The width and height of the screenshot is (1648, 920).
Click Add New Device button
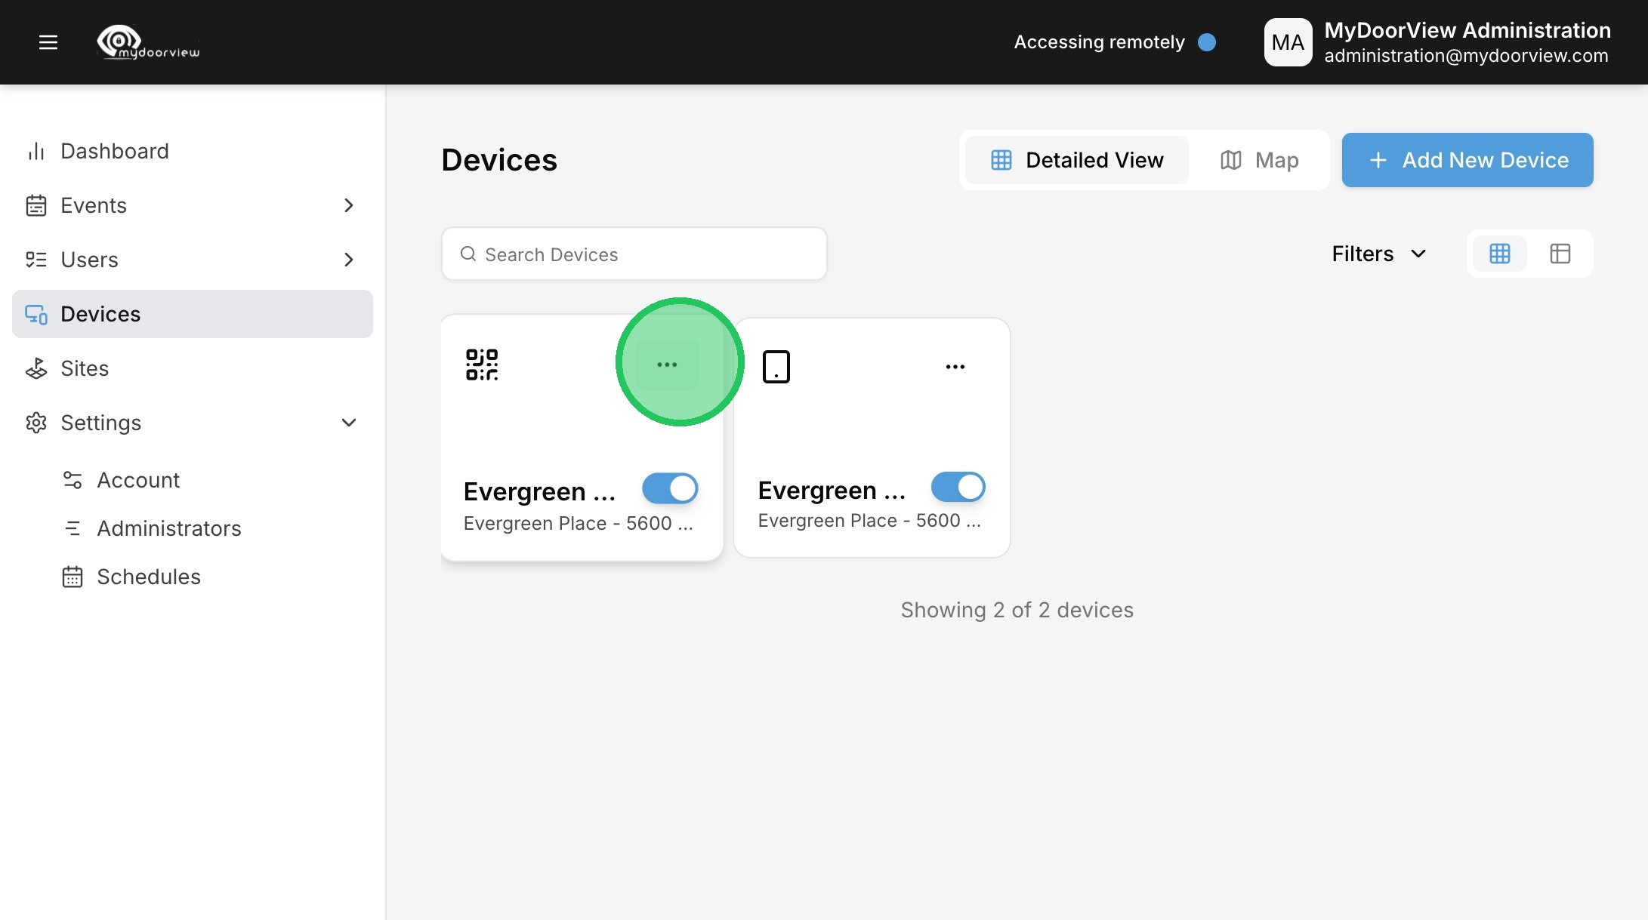coord(1467,160)
